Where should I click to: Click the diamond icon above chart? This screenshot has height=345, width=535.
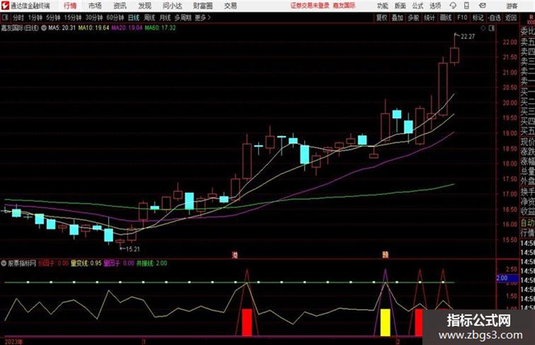(483, 28)
